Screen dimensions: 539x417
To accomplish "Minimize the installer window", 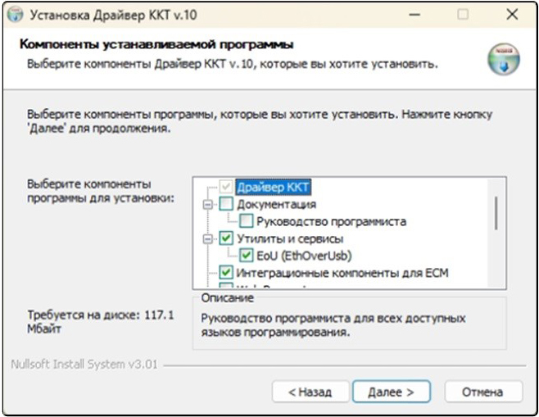I will click(x=415, y=15).
